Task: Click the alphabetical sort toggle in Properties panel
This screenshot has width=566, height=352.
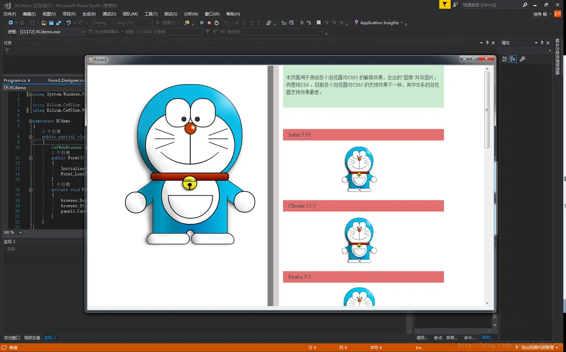Action: pyautogui.click(x=513, y=59)
